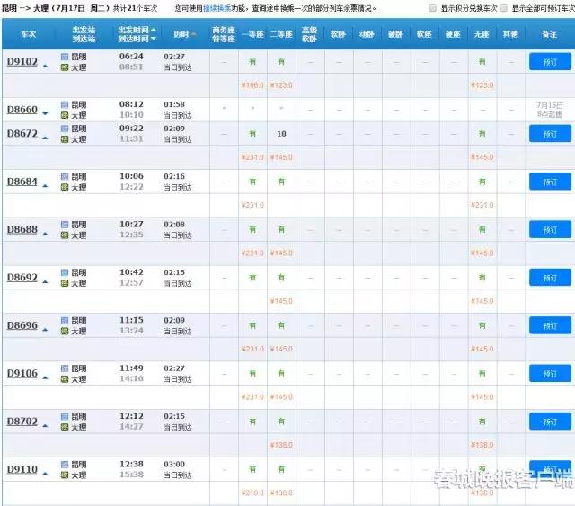Click 7月15日 8点起售 note for D8660
Image resolution: width=575 pixels, height=506 pixels.
(x=549, y=110)
